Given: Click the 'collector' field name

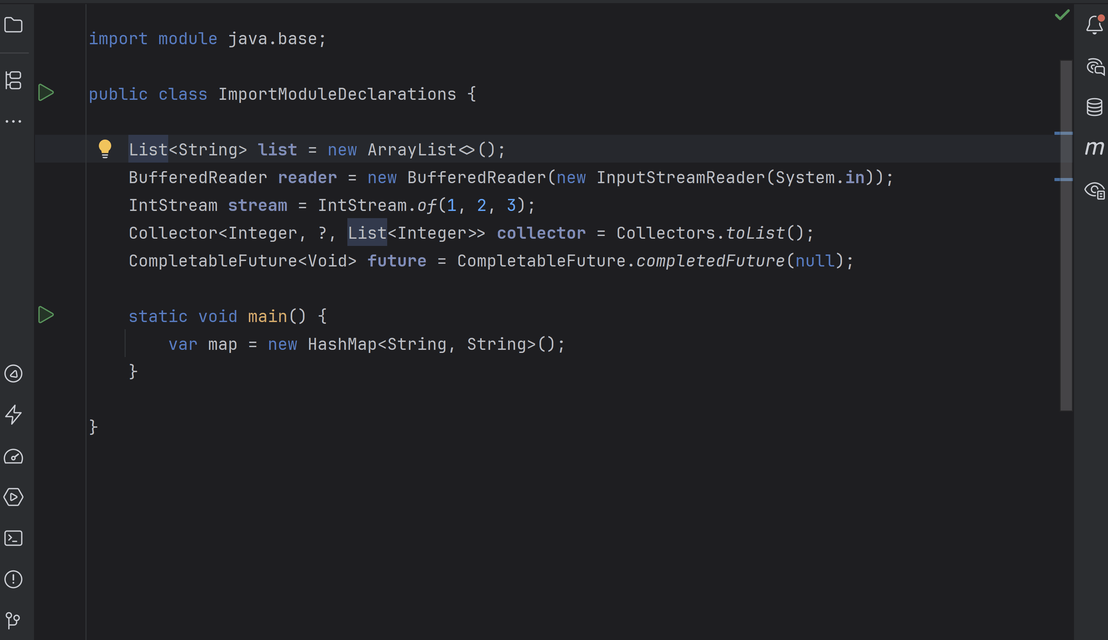Looking at the screenshot, I should [x=541, y=233].
